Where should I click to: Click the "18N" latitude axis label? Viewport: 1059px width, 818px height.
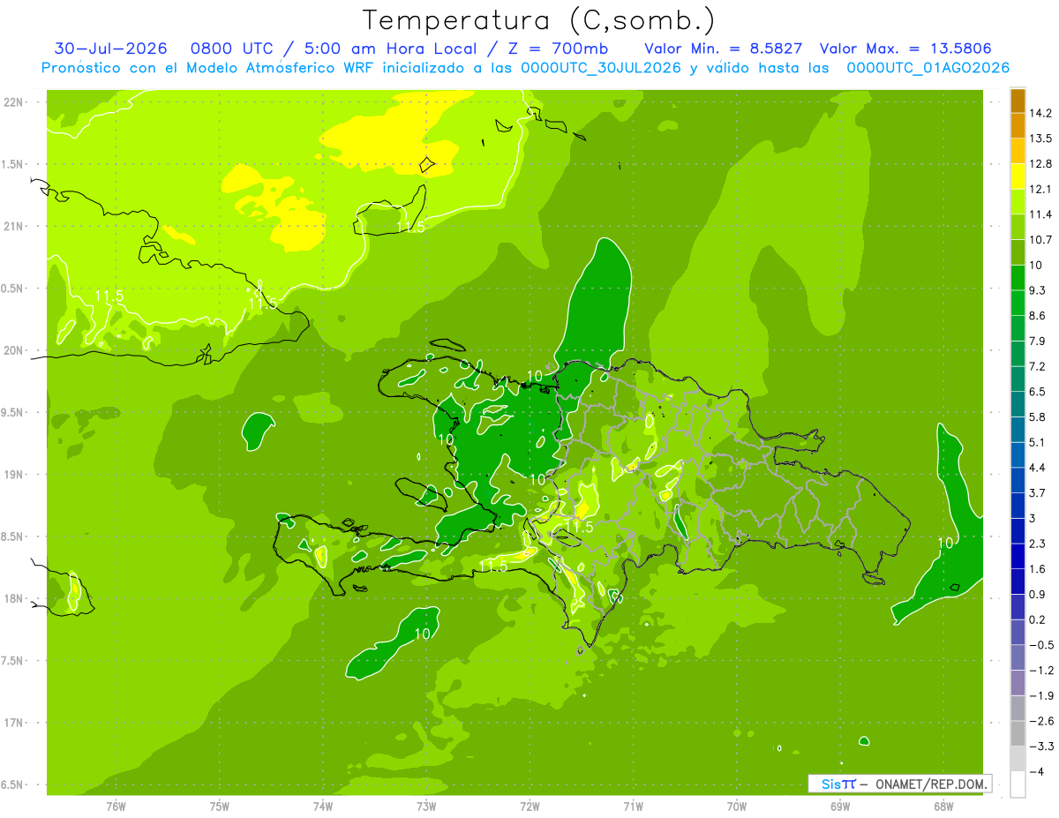(x=14, y=599)
